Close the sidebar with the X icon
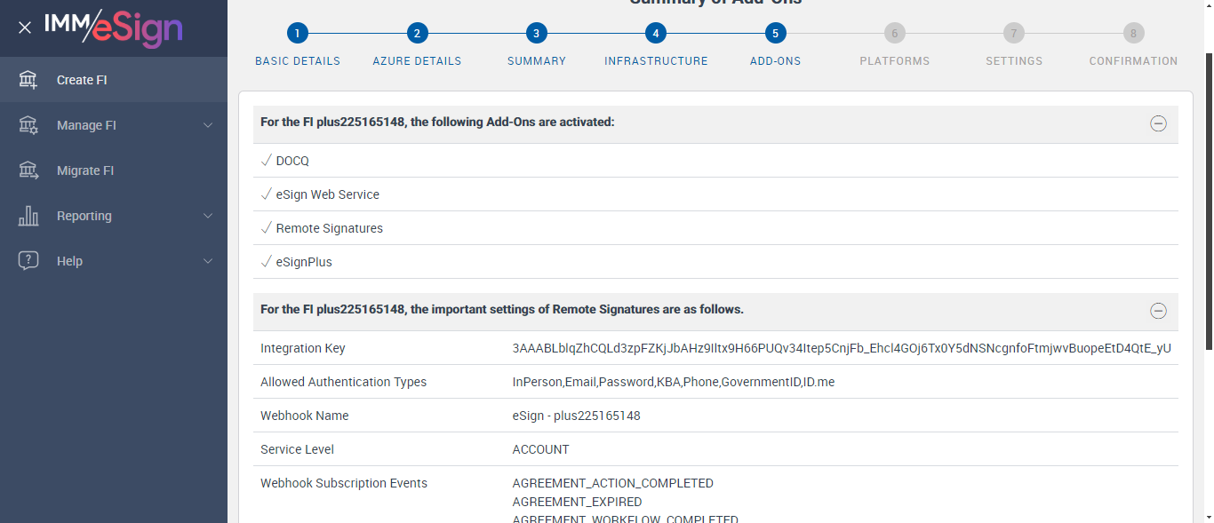This screenshot has height=523, width=1214. 25,28
